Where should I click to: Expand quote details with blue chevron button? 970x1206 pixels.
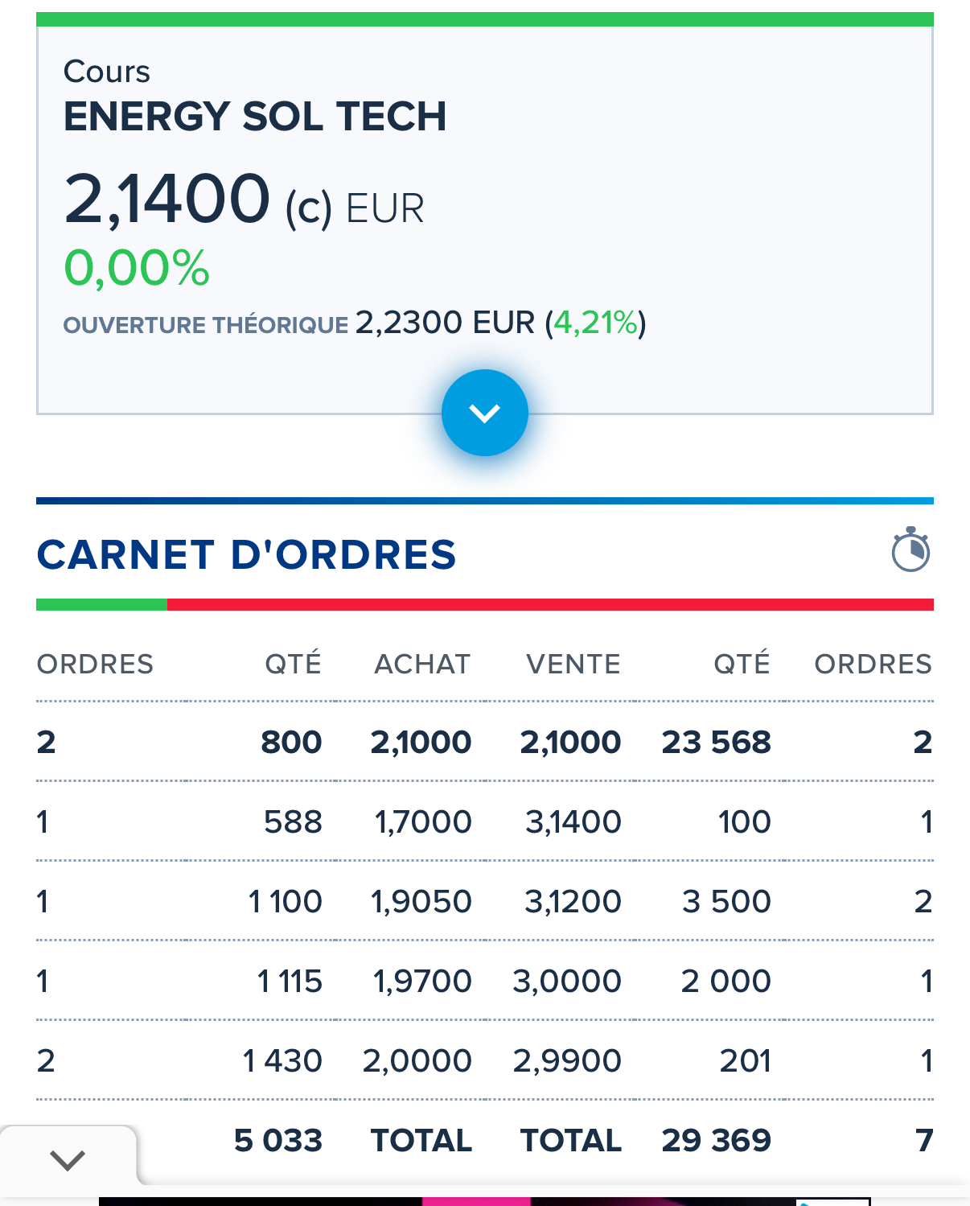(x=484, y=413)
